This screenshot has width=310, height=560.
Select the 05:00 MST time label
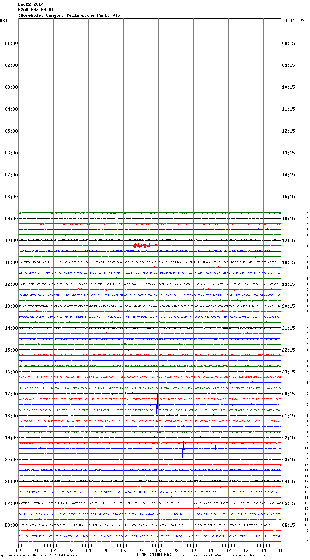[11, 131]
